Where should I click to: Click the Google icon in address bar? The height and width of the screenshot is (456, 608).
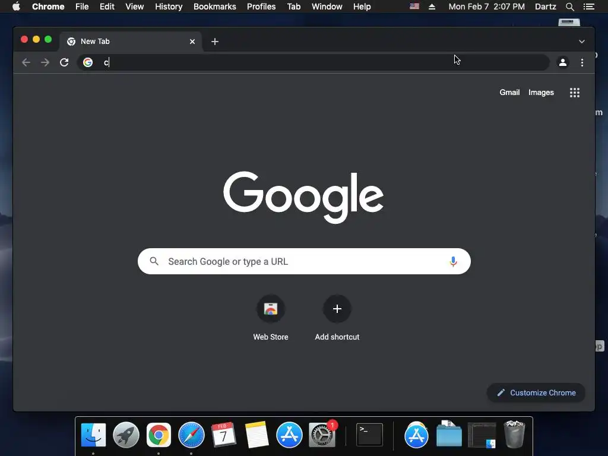click(x=88, y=62)
